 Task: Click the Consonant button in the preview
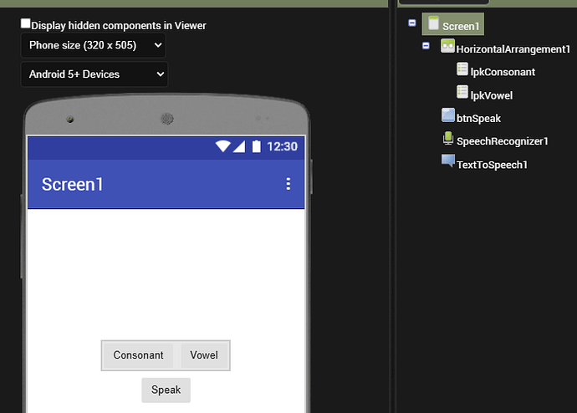(138, 355)
